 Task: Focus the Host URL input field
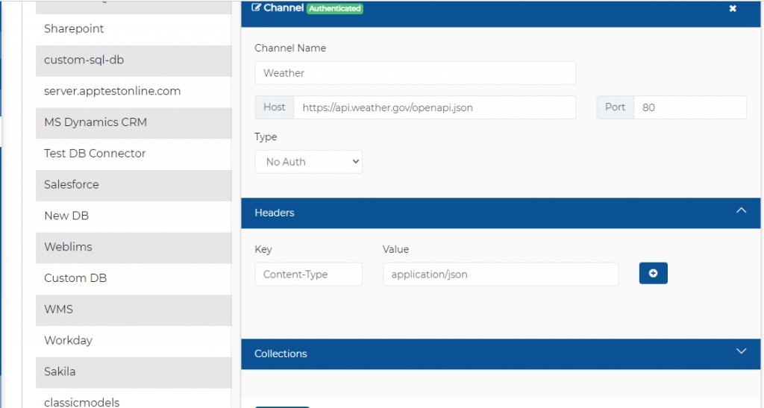434,107
